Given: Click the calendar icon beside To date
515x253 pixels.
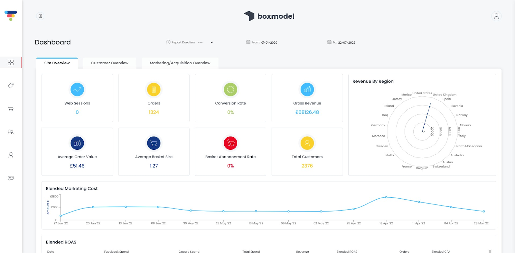Looking at the screenshot, I should (329, 42).
